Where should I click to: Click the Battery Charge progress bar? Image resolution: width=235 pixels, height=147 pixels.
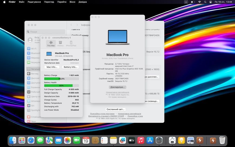[61, 79]
